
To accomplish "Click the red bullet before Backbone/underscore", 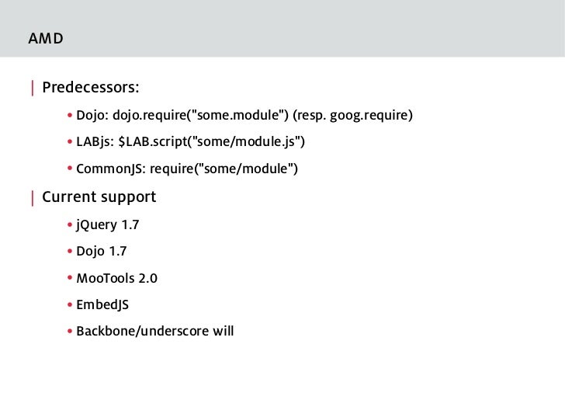I will point(70,331).
